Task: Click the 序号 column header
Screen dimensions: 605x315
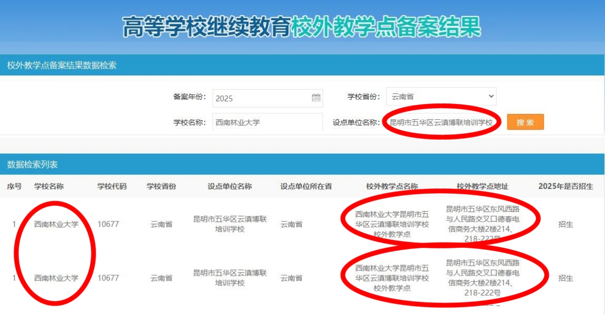Action: coord(14,186)
